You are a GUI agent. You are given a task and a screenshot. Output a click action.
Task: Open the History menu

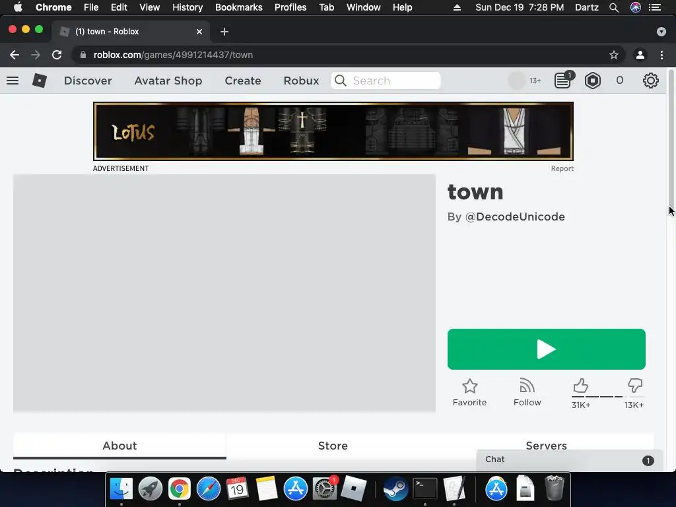187,7
